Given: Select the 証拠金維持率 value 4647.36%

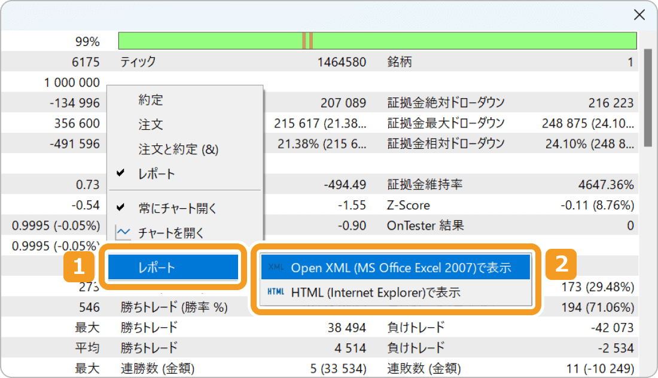Looking at the screenshot, I should pyautogui.click(x=606, y=184).
